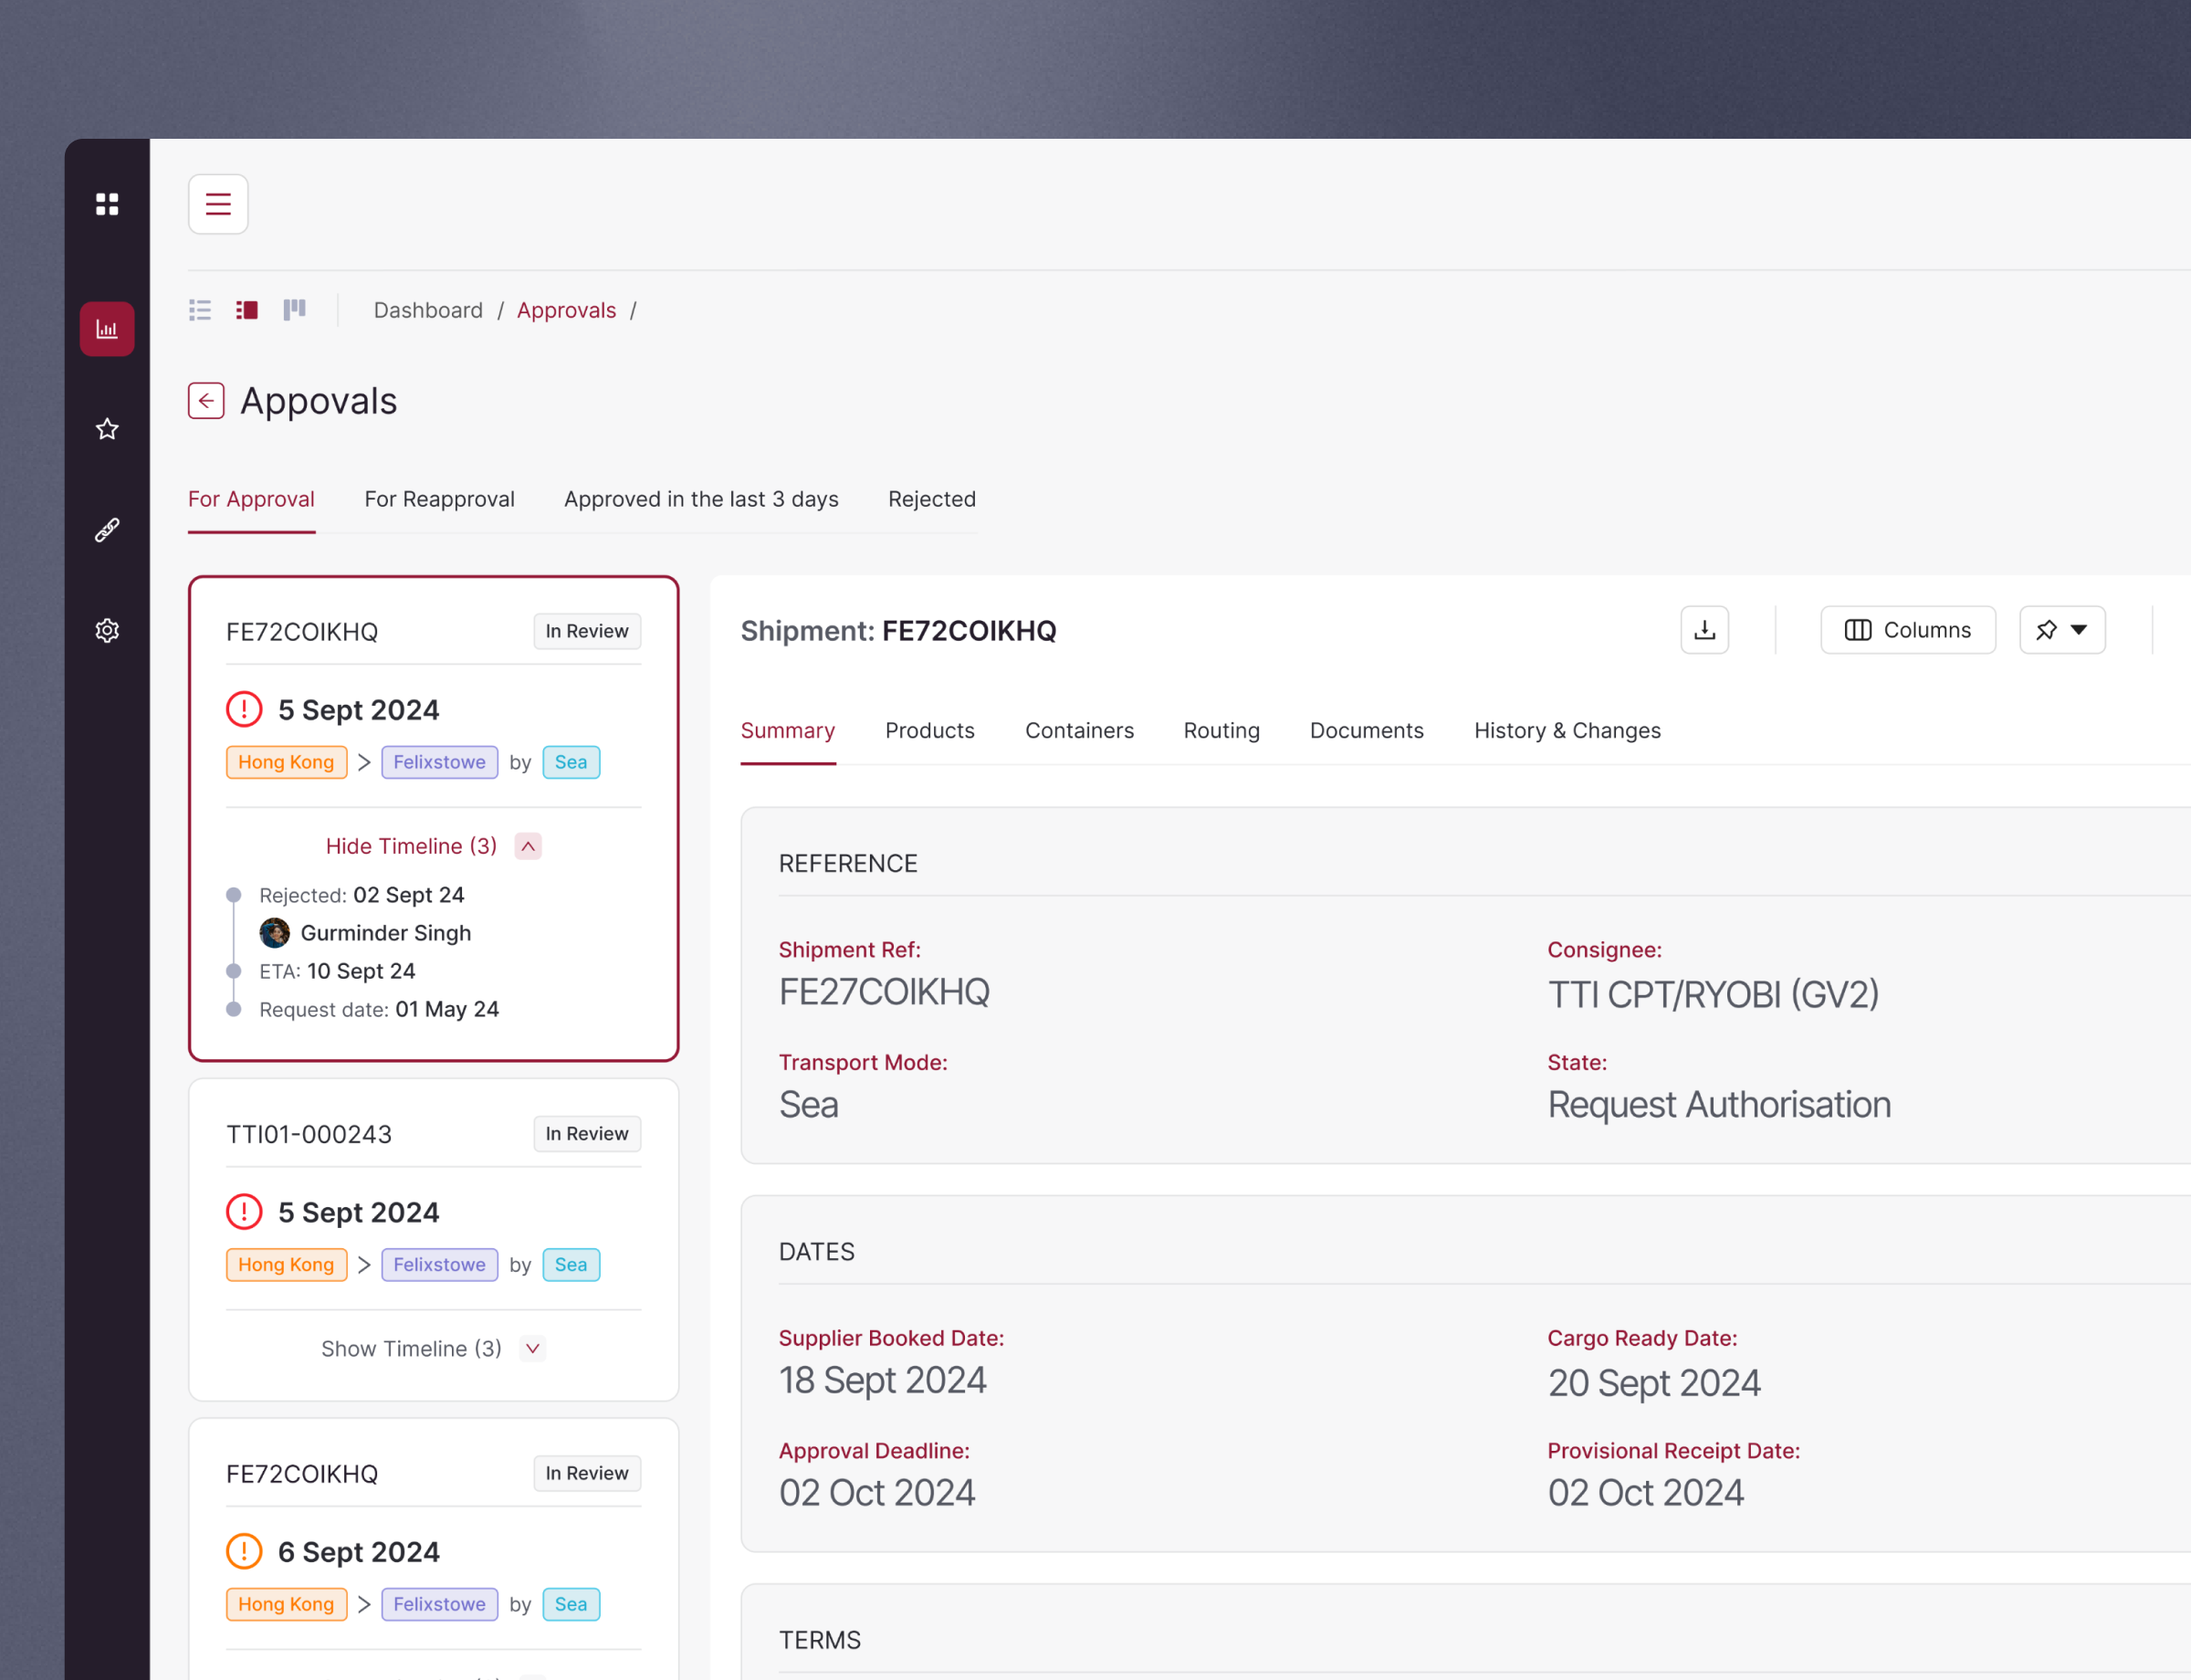Click the back arrow beside Appovals
Screen dimensions: 2191x1680
pyautogui.click(x=206, y=401)
